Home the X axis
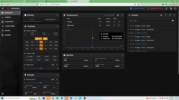 (x=41, y=42)
